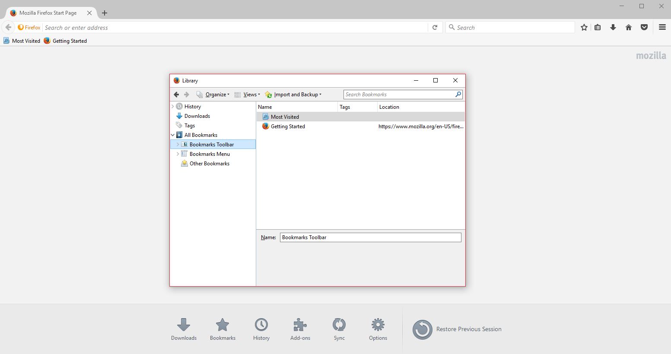Open Import and Backup menu
Image resolution: width=671 pixels, height=354 pixels.
(297, 95)
